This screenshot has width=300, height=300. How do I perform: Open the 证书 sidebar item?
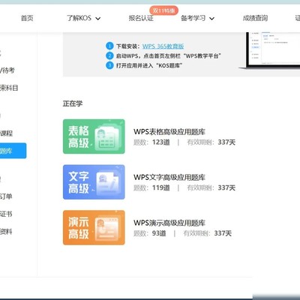(x=6, y=214)
